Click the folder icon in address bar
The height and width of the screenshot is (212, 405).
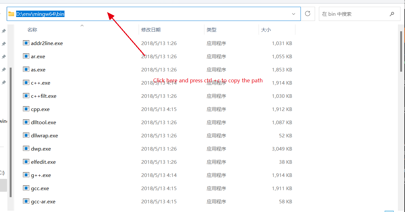coord(11,14)
